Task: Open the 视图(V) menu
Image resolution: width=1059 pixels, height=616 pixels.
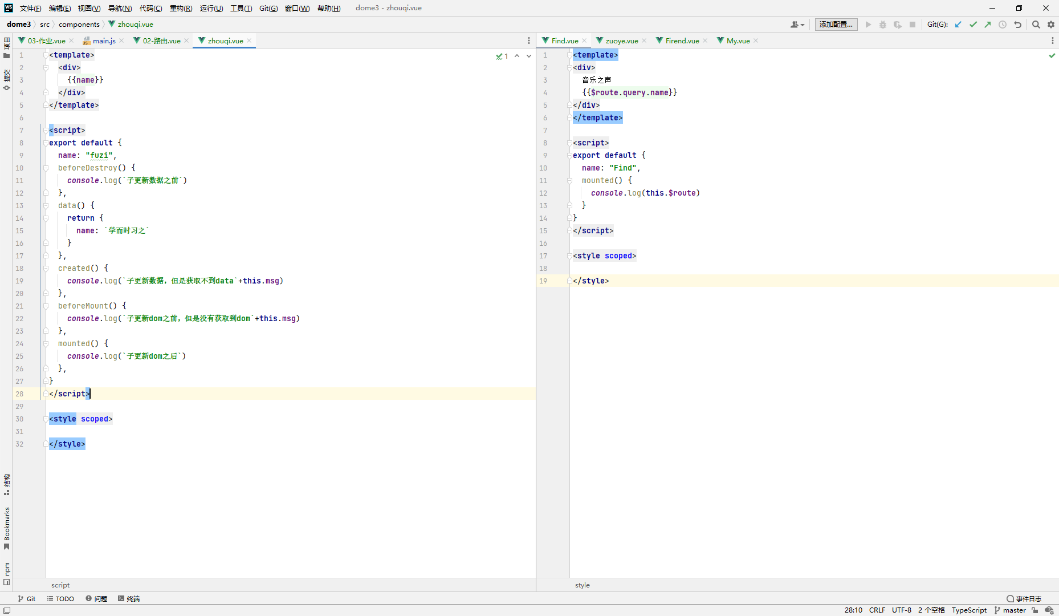Action: tap(89, 8)
